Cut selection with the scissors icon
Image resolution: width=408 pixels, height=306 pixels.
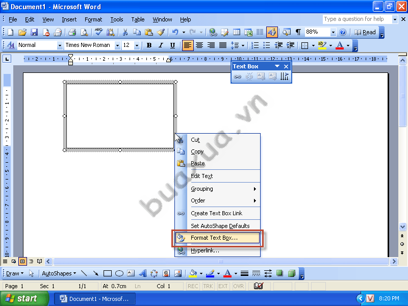125,32
